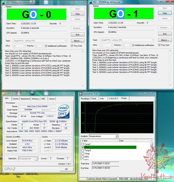The width and height of the screenshot is (174, 182).
Task: Click the Bus Speed value 440.0 MHz
Action: point(27,147)
